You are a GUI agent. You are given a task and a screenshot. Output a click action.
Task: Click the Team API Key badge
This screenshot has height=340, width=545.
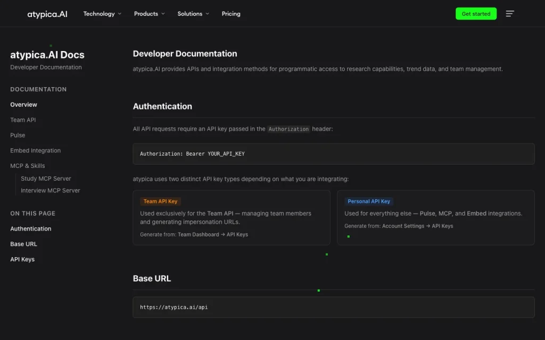[160, 201]
